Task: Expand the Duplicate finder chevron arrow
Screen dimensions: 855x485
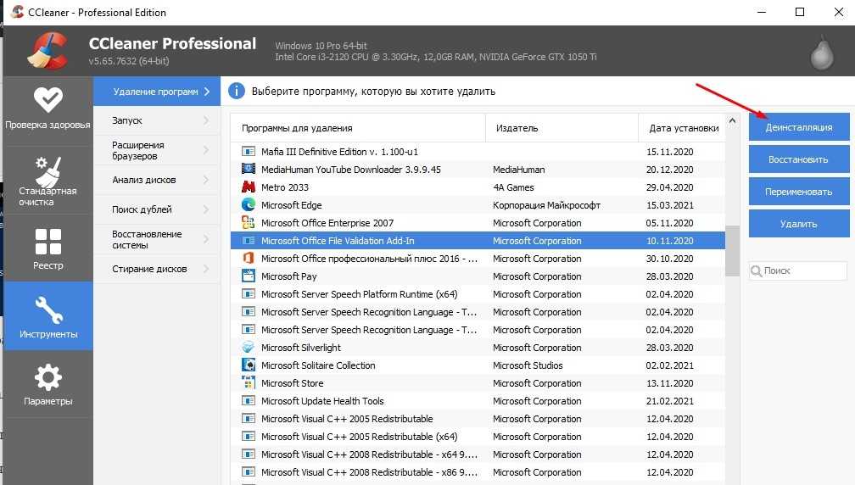Action: pos(206,209)
